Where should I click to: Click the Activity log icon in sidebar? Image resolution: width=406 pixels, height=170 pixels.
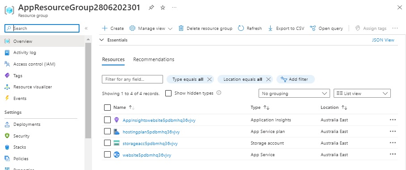click(7, 53)
